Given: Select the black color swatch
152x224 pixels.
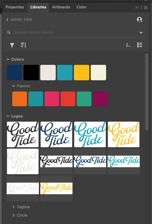Looking at the screenshot, I should coord(31,73).
